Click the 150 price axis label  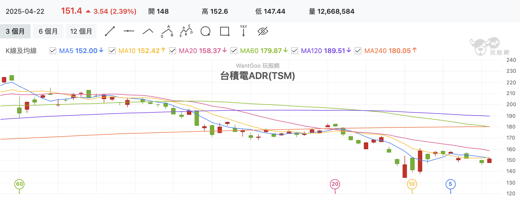511,160
